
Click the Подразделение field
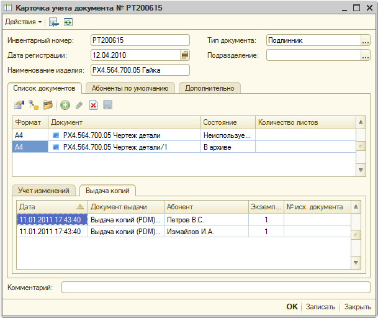click(x=313, y=55)
